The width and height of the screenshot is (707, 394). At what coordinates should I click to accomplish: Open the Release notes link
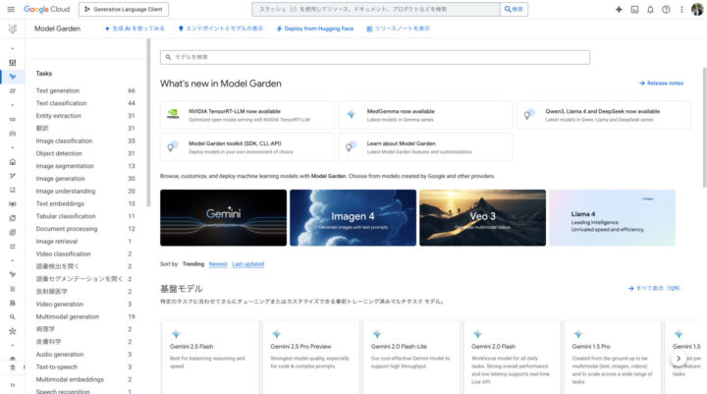pos(661,84)
